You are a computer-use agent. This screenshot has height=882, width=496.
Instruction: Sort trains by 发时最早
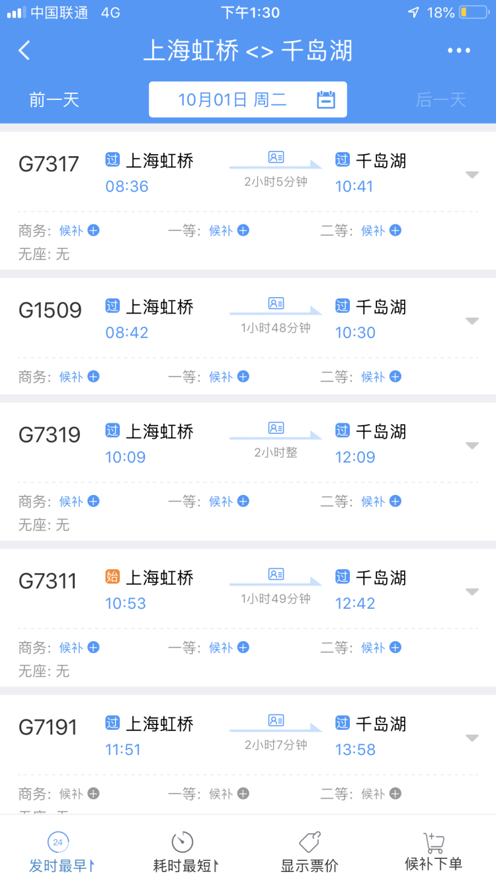pyautogui.click(x=61, y=852)
